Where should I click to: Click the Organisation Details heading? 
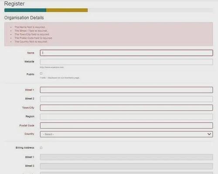pos(24,18)
